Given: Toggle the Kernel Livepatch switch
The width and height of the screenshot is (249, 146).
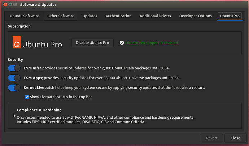Looking at the screenshot, I should [x=14, y=88].
